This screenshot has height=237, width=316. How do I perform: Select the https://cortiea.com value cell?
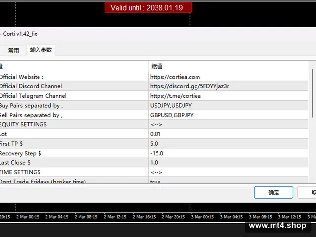click(228, 77)
